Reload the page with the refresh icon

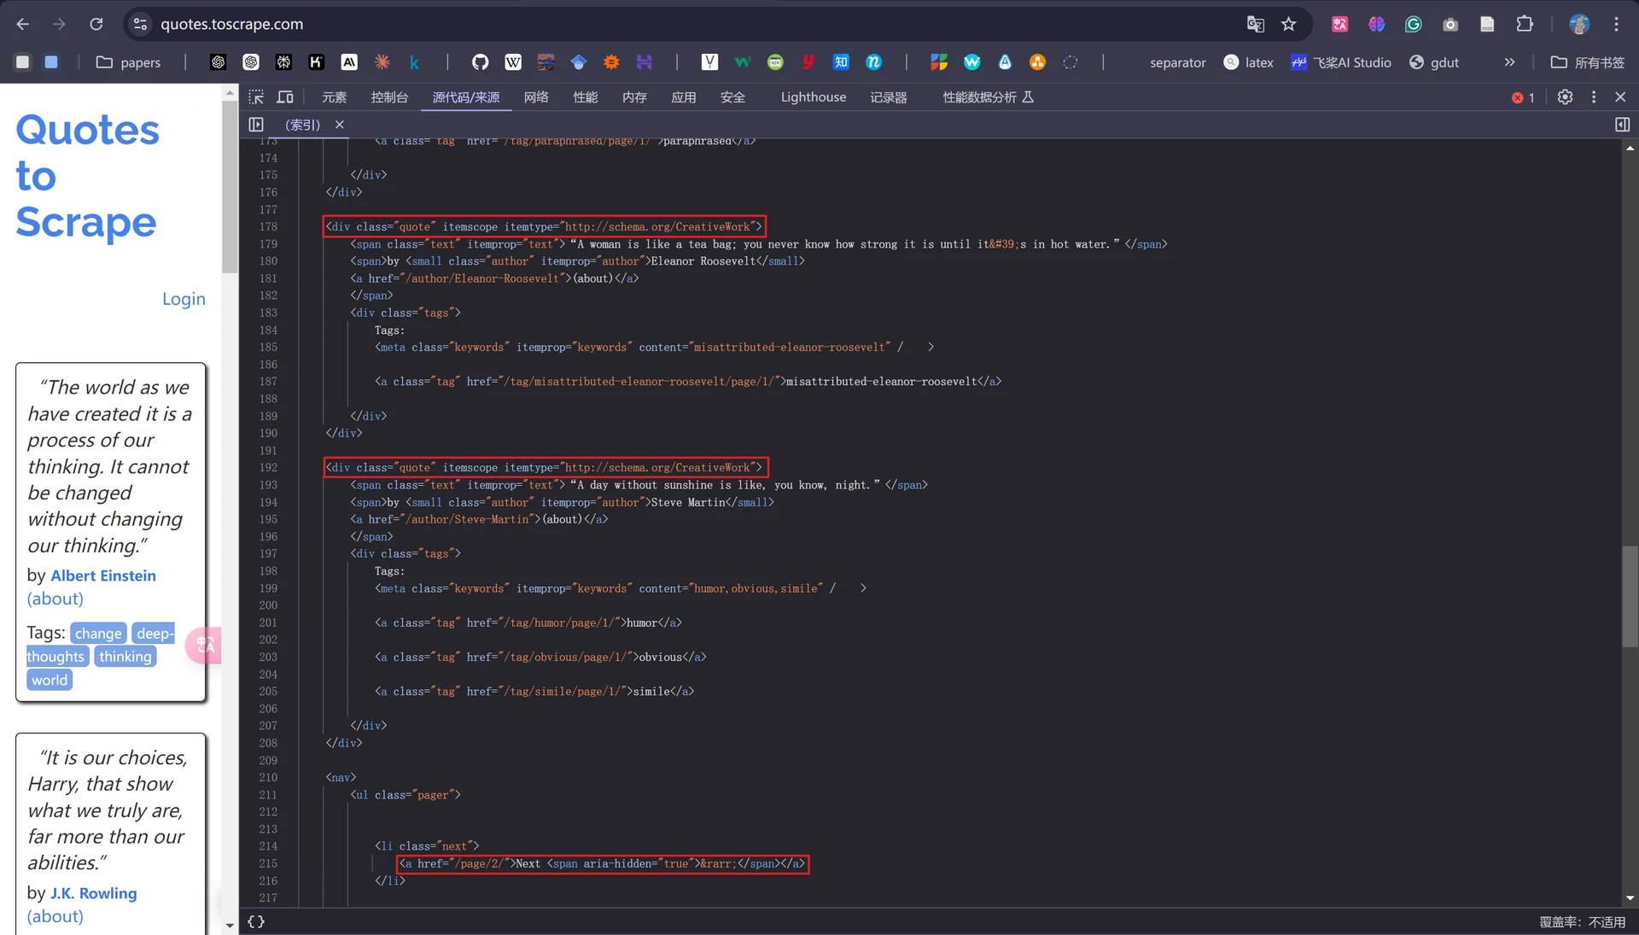96,24
